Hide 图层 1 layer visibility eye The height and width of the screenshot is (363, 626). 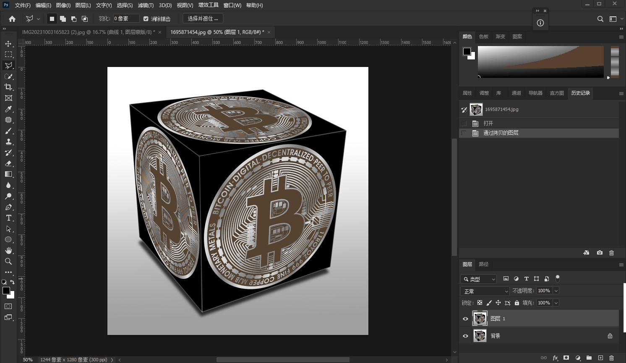[465, 319]
